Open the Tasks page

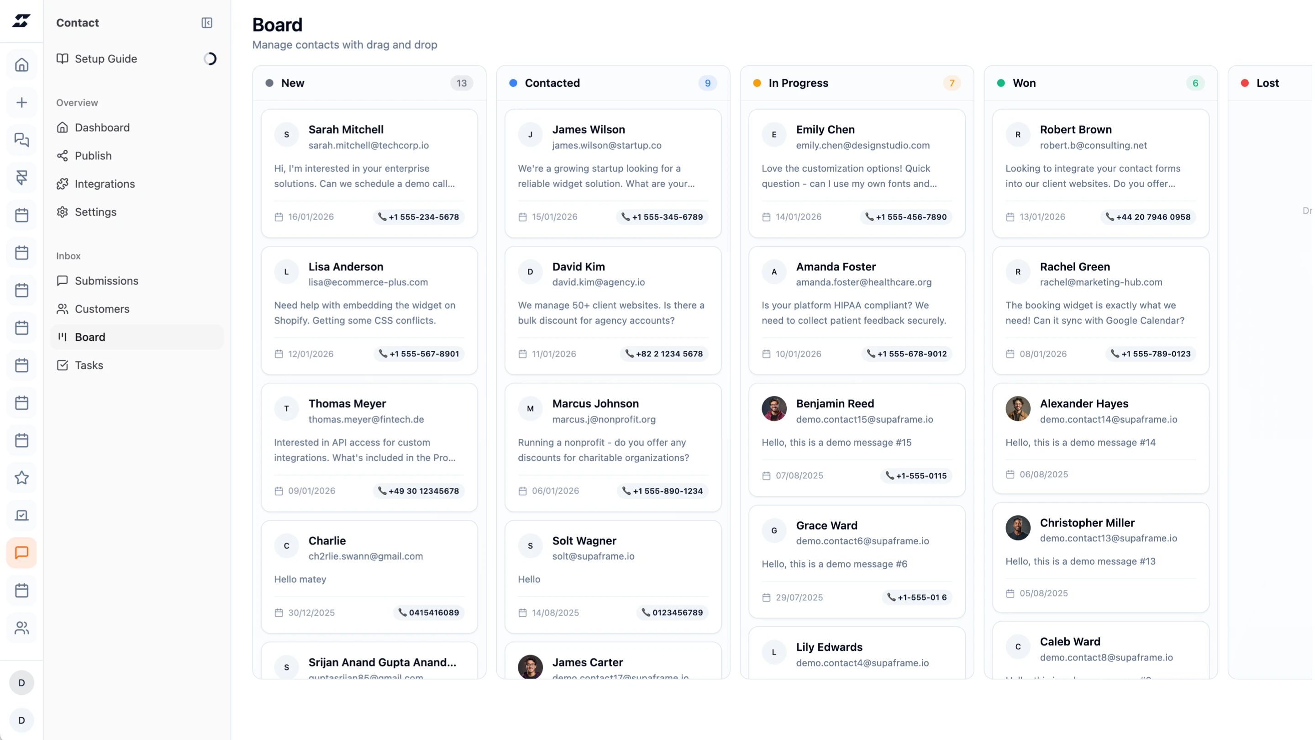pos(89,365)
